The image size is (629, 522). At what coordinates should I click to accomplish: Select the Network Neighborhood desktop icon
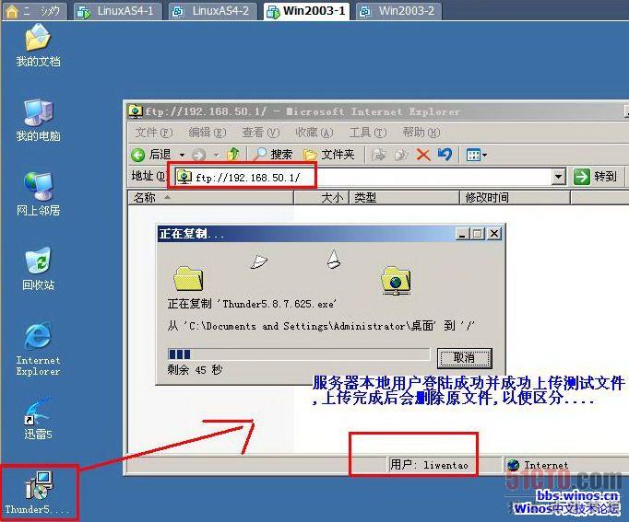click(38, 194)
